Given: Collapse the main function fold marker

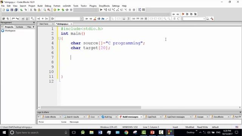Looking at the screenshot, I should [59, 38].
